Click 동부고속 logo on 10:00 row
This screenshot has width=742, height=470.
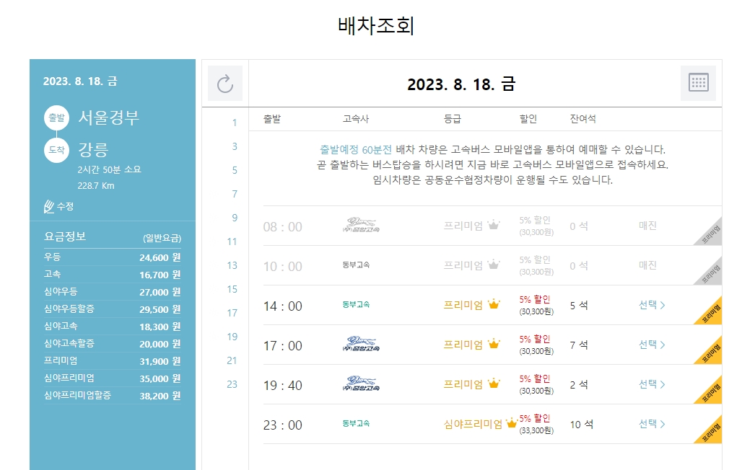[x=356, y=265]
